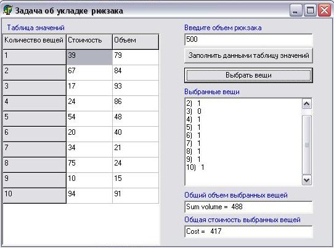Close the window with the red X
The image size is (334, 248).
[324, 10]
